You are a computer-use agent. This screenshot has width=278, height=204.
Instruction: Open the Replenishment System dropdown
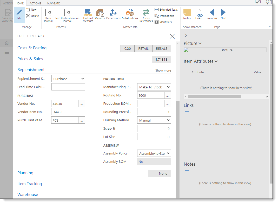(x=68, y=79)
